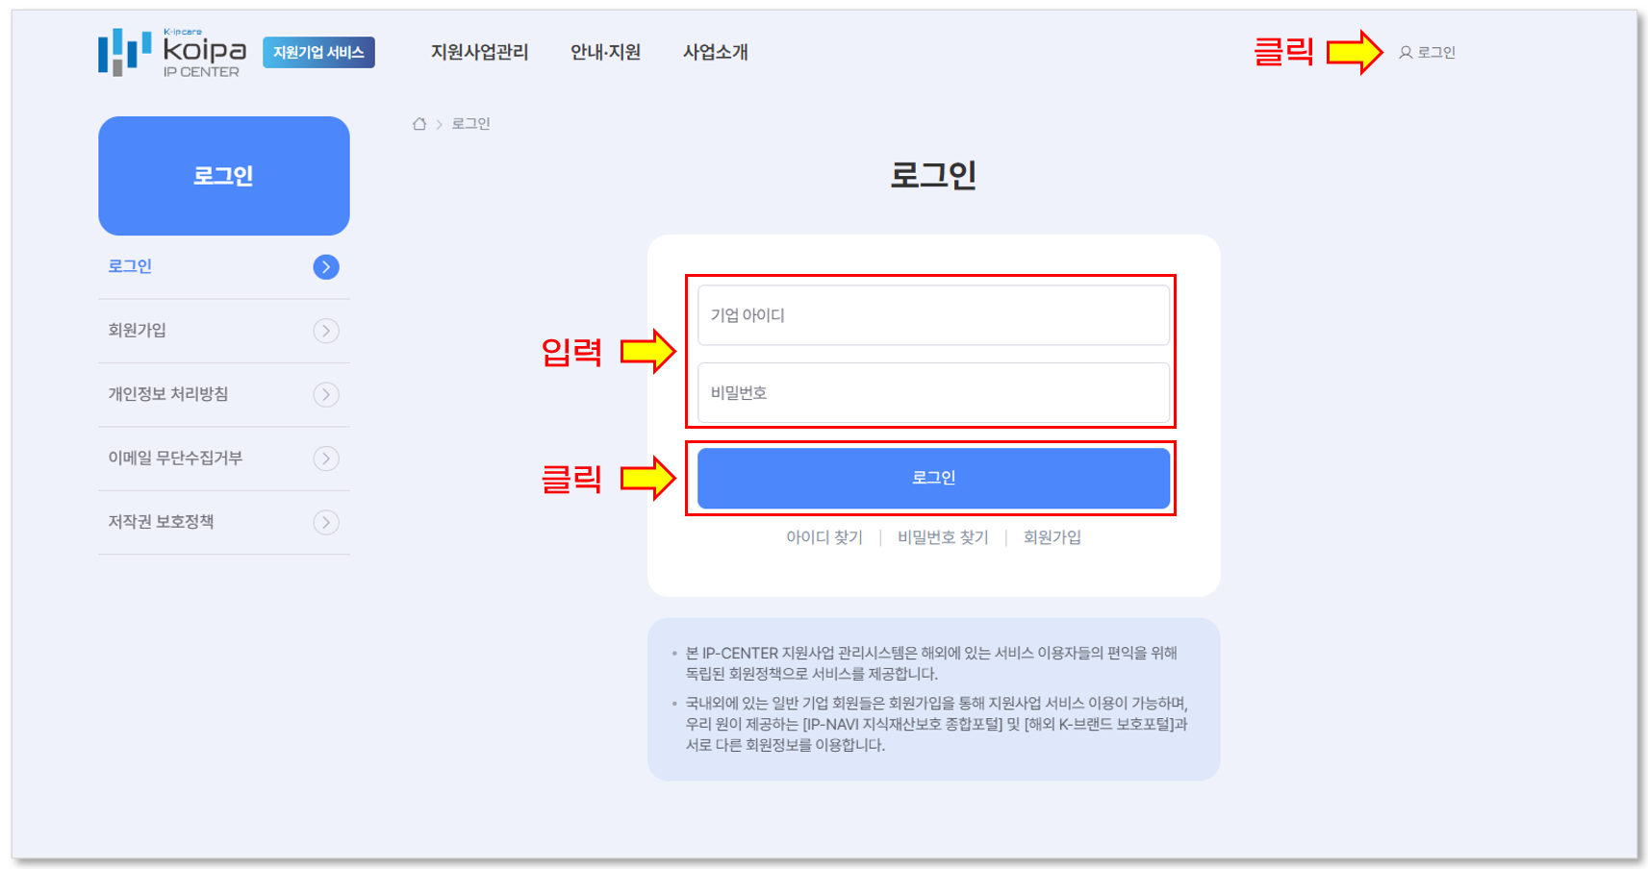Click the blue 로그인 submit button
Screen dimensions: 1648x869
933,478
